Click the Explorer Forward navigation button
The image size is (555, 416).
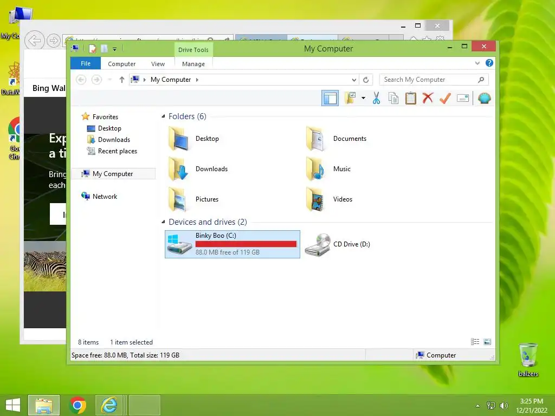click(96, 80)
